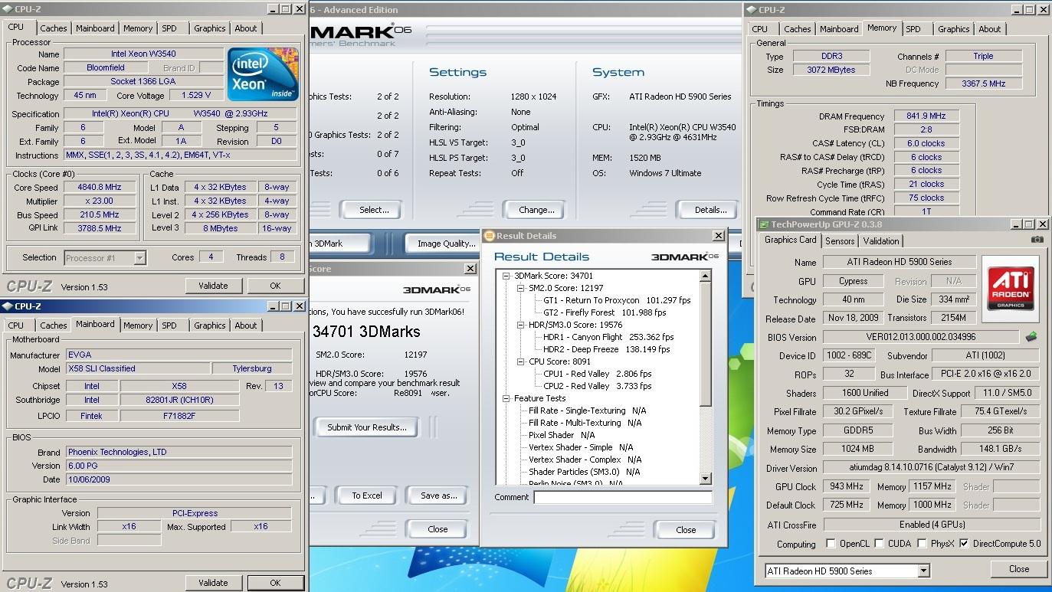
Task: Minimize the GPU-Z window
Action: [x=1015, y=224]
